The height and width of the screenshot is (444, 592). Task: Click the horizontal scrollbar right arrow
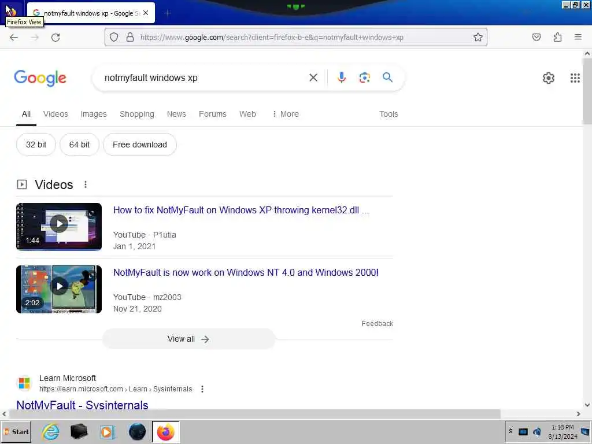tap(578, 414)
